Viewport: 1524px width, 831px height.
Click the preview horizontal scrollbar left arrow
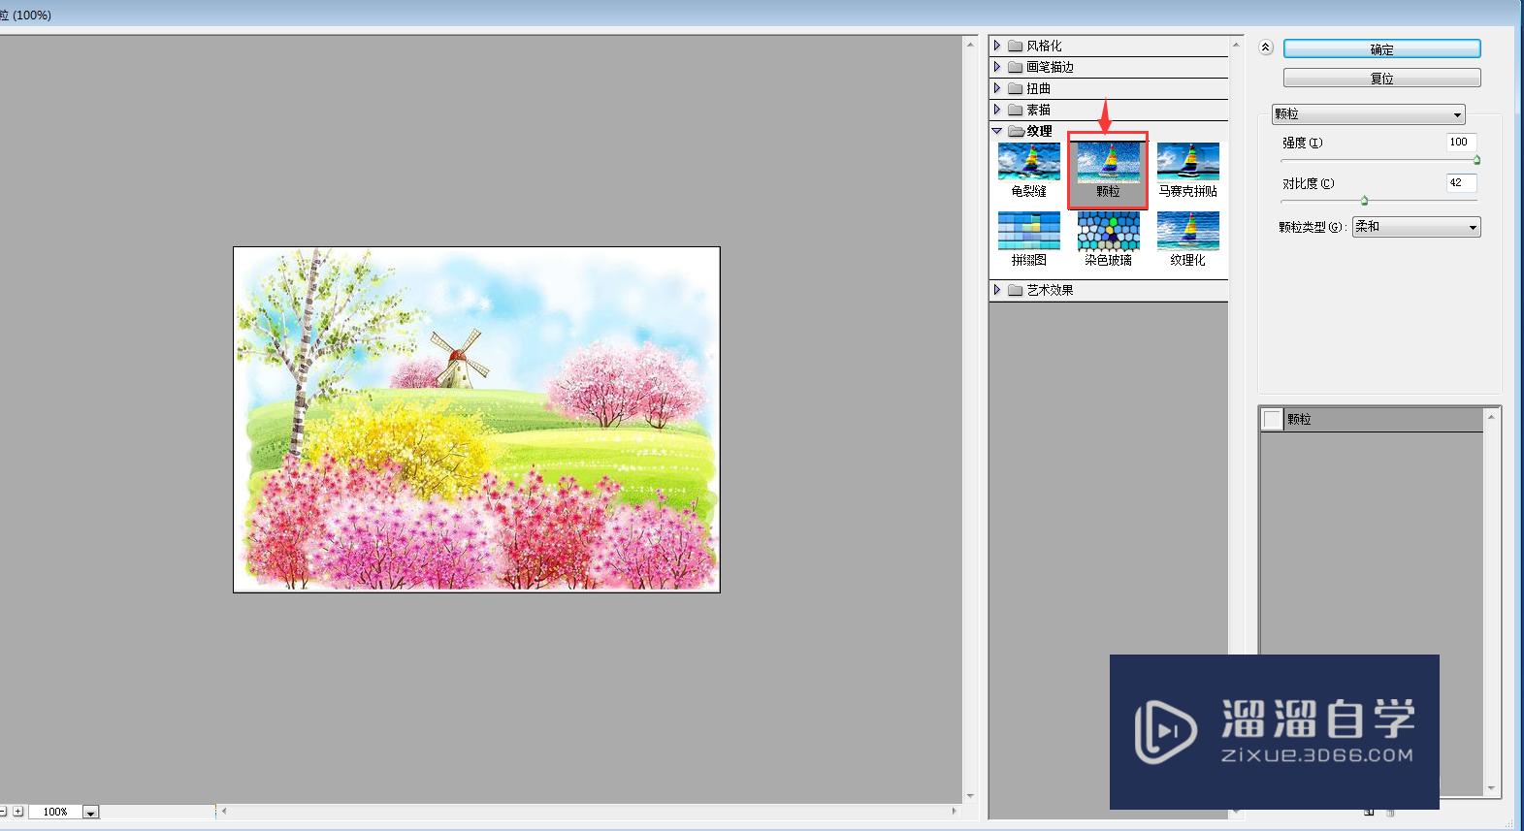[x=224, y=811]
